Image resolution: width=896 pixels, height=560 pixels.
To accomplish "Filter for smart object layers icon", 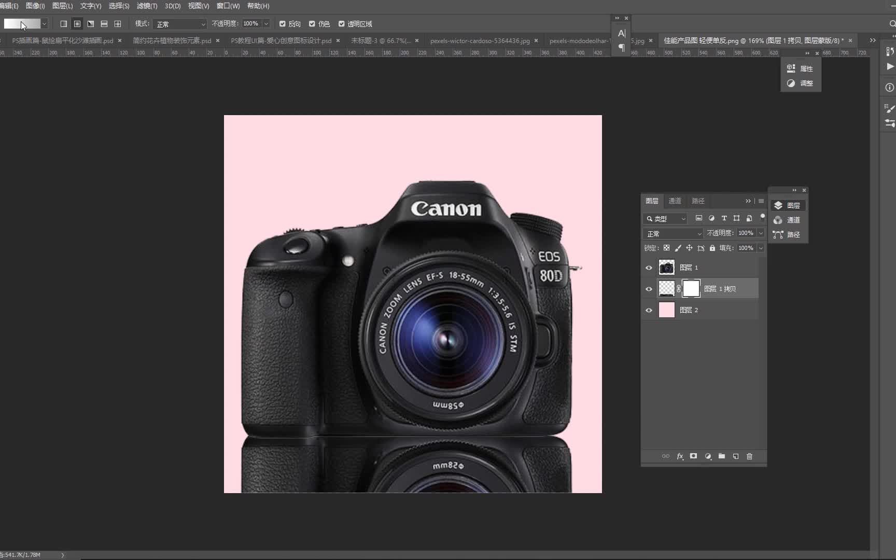I will coord(749,218).
